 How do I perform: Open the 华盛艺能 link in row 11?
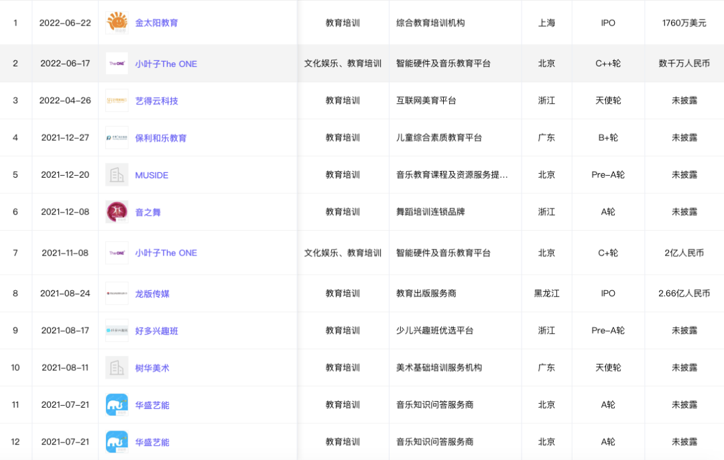point(152,406)
